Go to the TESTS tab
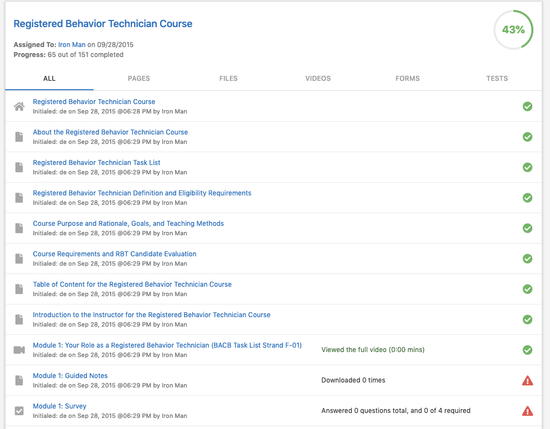This screenshot has height=429, width=550. click(497, 79)
